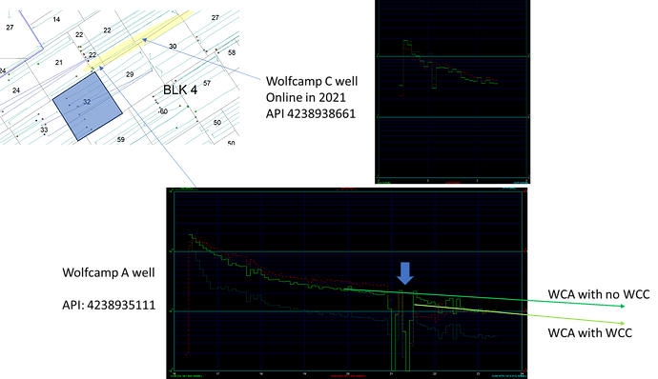Click the Wolfcamp A well label
The image size is (658, 379).
click(x=109, y=272)
